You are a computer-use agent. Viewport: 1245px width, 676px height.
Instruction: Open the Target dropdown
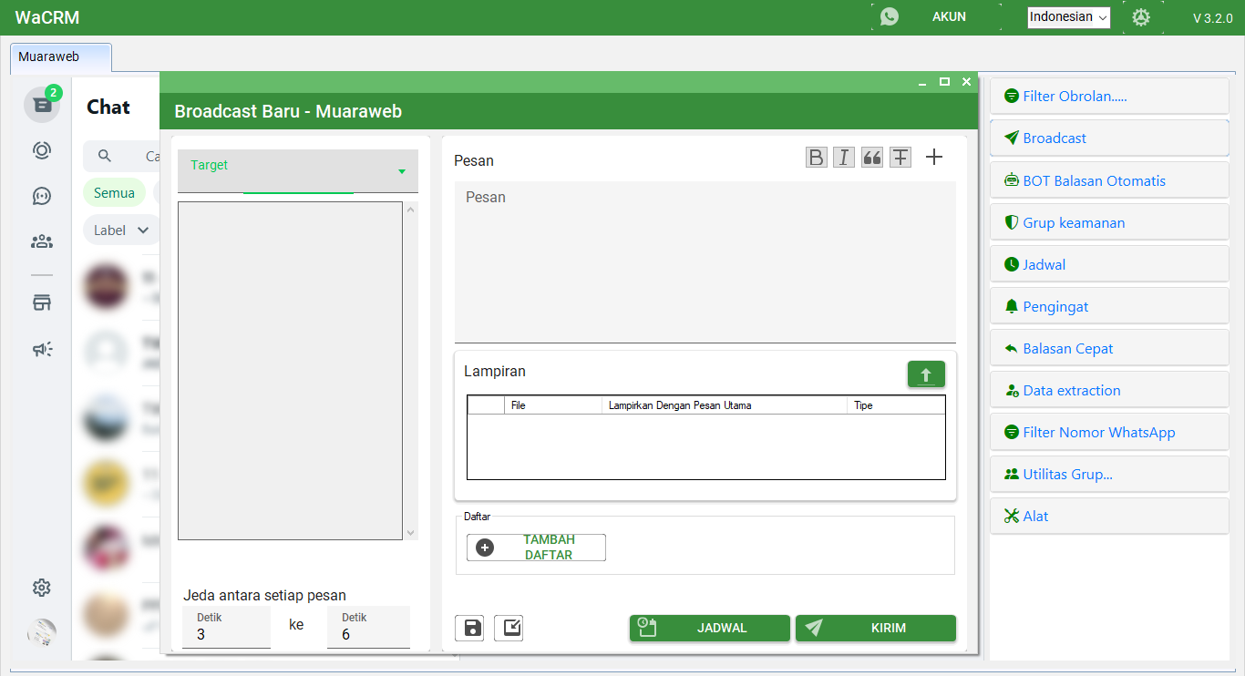click(x=297, y=170)
